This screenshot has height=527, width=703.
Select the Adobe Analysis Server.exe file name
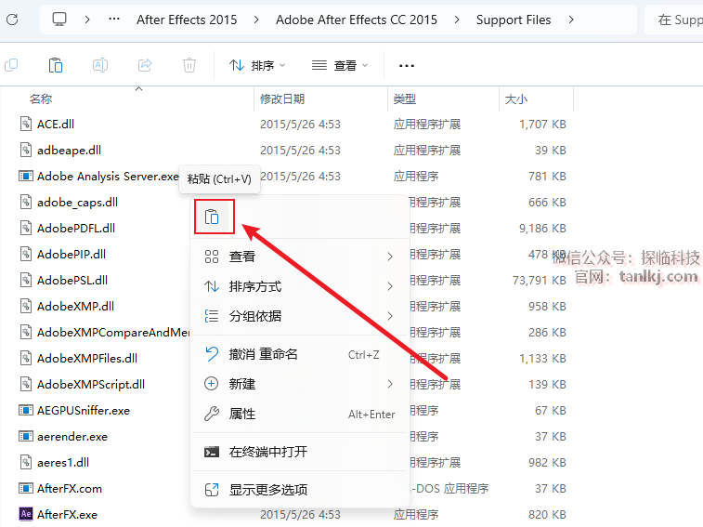click(x=108, y=176)
